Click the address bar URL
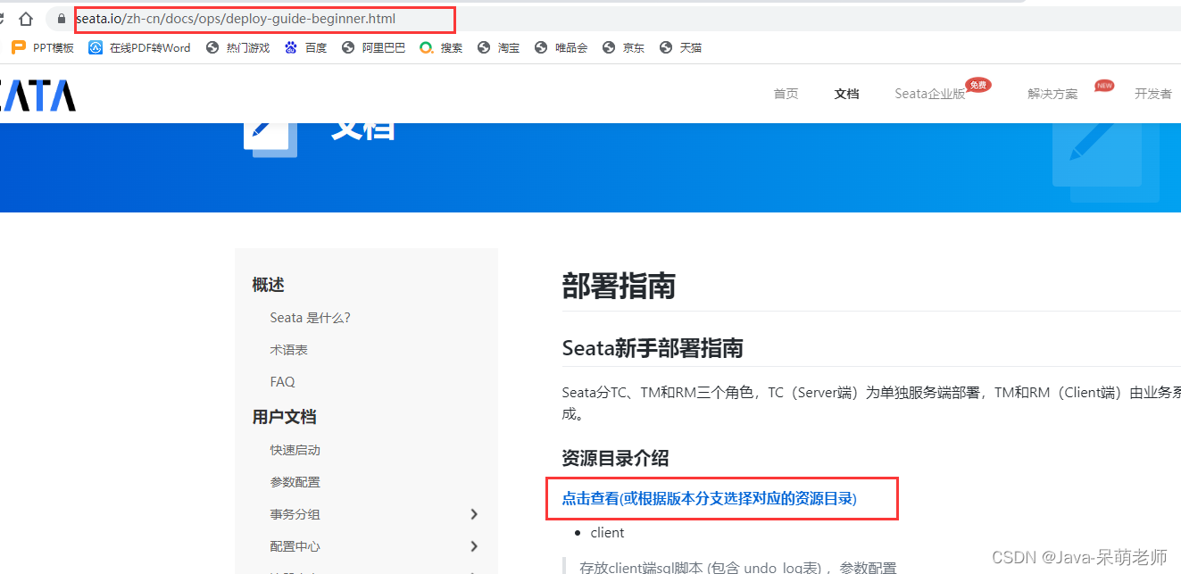The height and width of the screenshot is (574, 1181). (236, 19)
